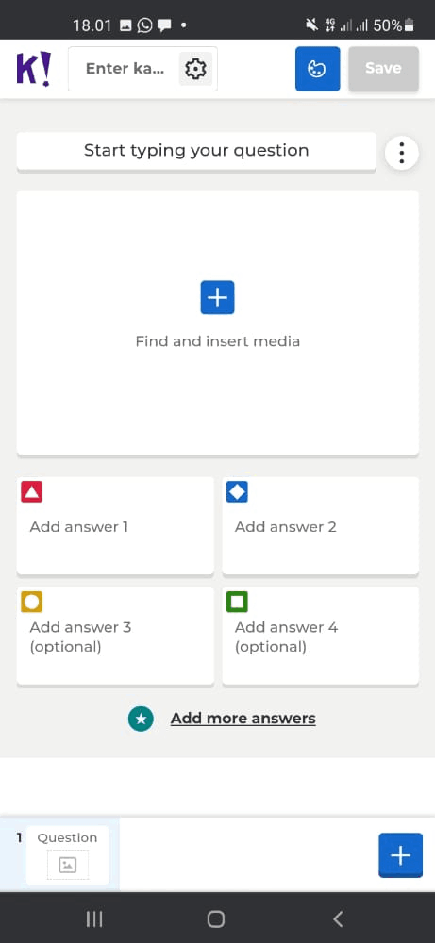Click the Save button

(383, 69)
